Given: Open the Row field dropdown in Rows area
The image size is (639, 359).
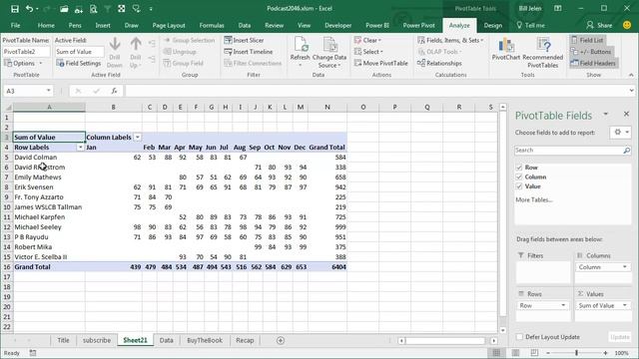Looking at the screenshot, I should pyautogui.click(x=563, y=305).
